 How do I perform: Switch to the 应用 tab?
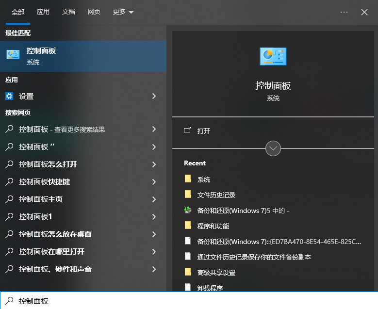coord(43,12)
